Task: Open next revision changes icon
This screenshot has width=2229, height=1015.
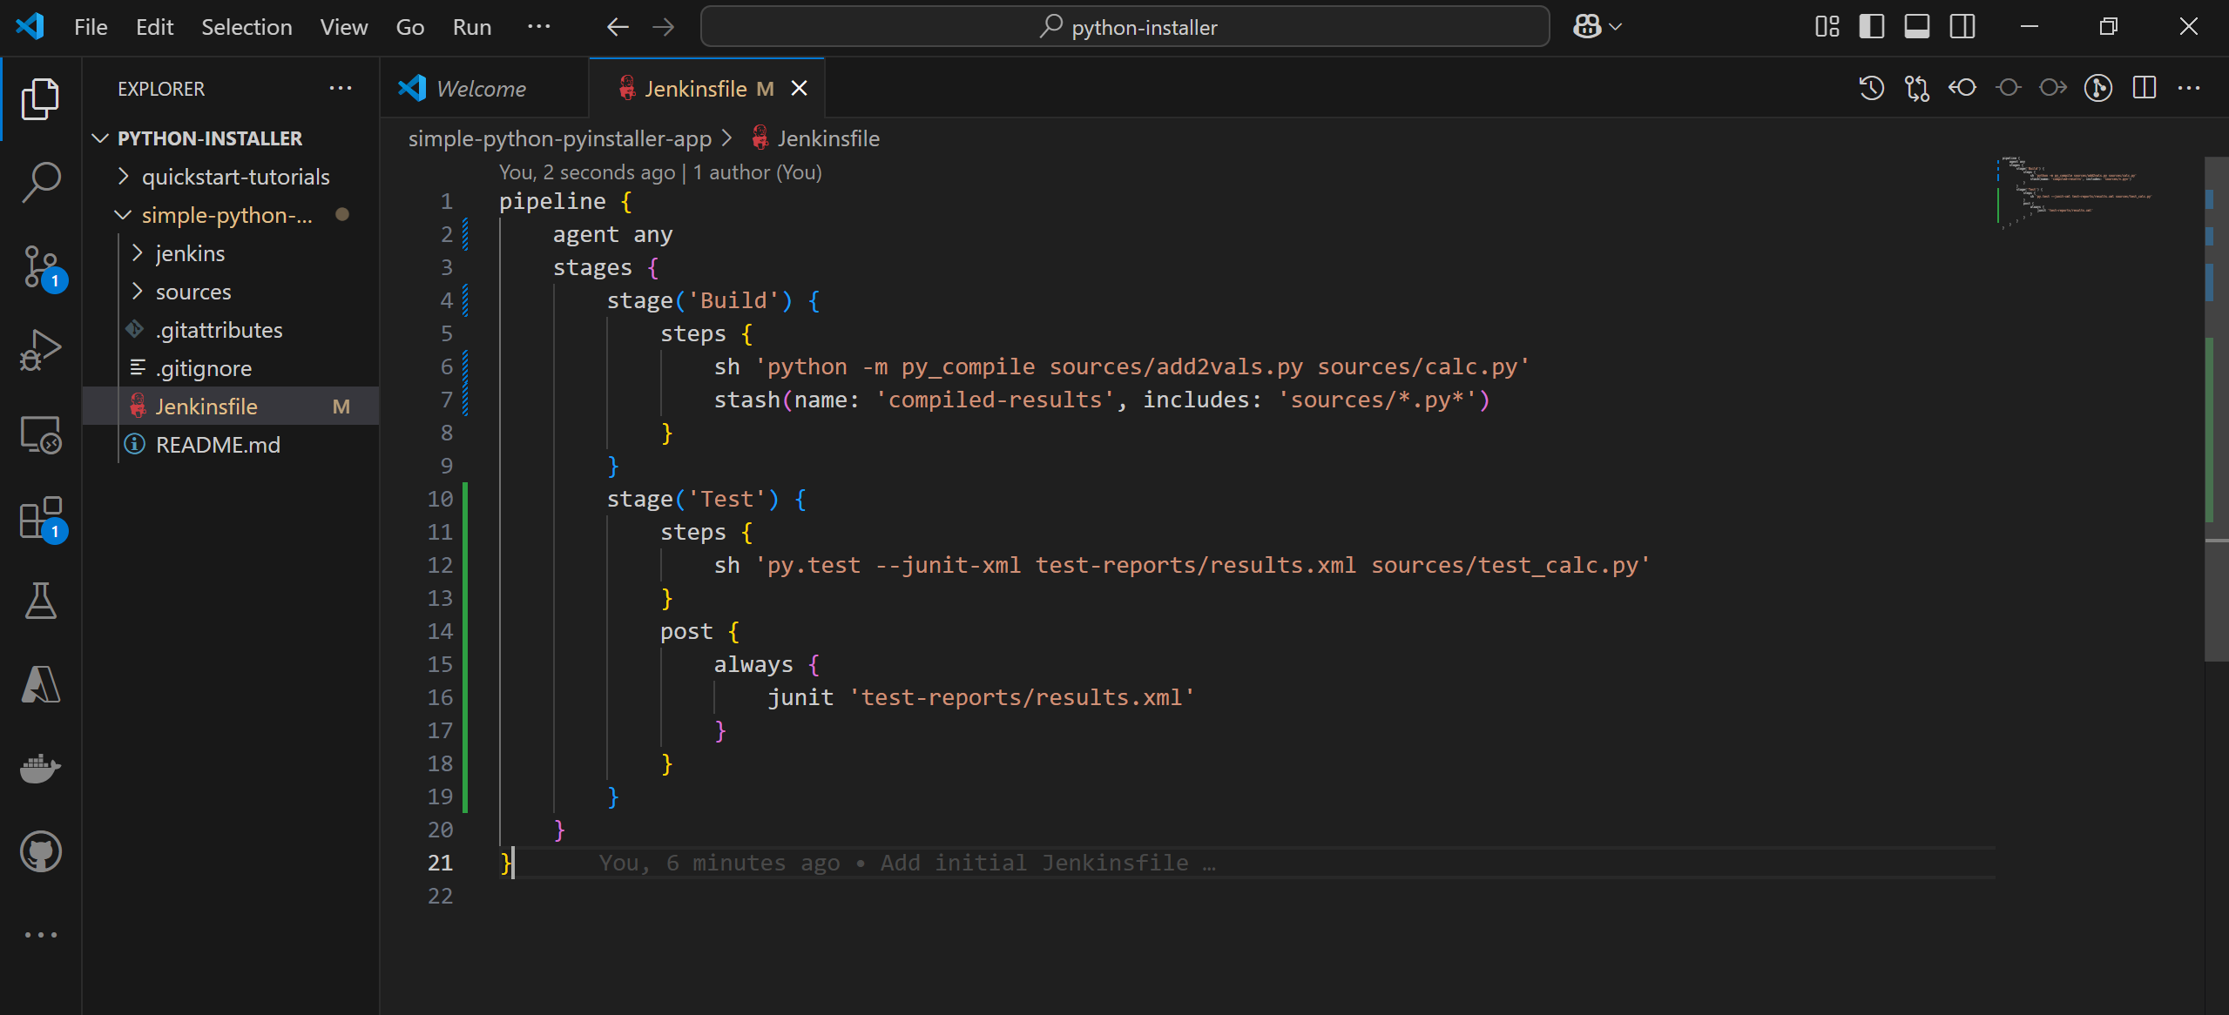Action: click(2053, 88)
